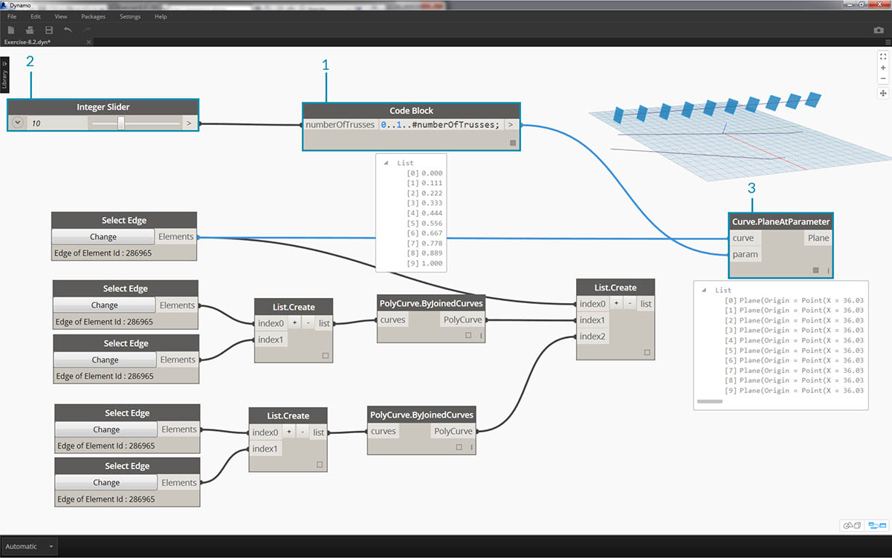Click the Undo arrow icon

68,30
